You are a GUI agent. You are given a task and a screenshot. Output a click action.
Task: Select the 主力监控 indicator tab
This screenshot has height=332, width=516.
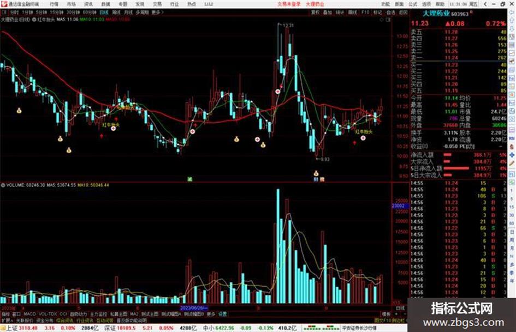tap(98, 314)
